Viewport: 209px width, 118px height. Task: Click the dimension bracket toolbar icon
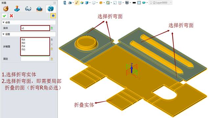tap(120, 3)
